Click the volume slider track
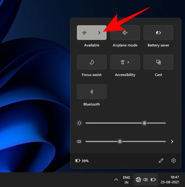Image resolution: width=185 pixels, height=187 pixels. (126, 141)
